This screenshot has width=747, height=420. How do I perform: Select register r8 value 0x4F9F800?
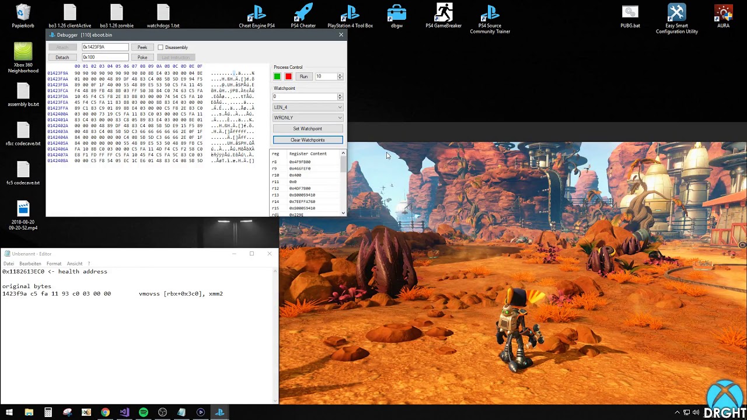300,162
